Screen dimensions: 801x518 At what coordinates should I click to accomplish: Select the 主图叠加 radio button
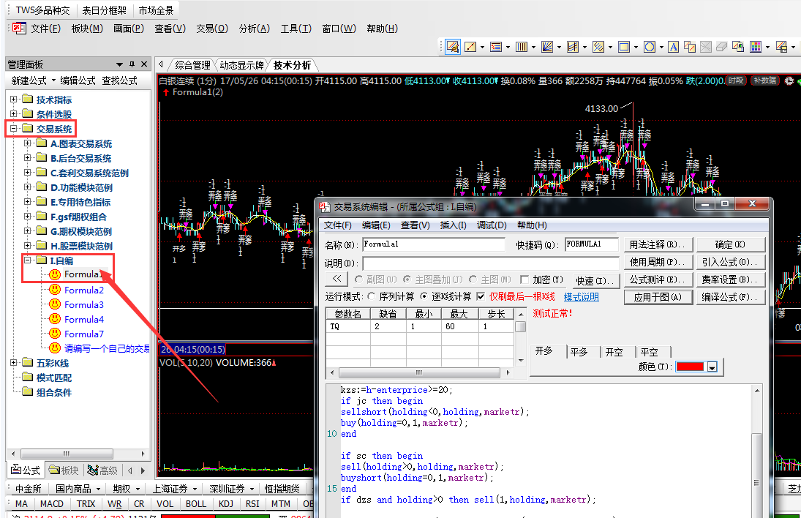[407, 279]
